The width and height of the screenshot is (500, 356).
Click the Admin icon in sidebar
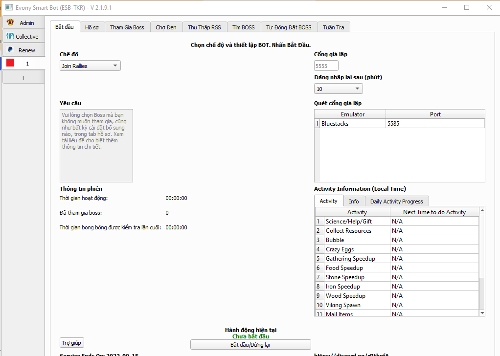click(10, 23)
